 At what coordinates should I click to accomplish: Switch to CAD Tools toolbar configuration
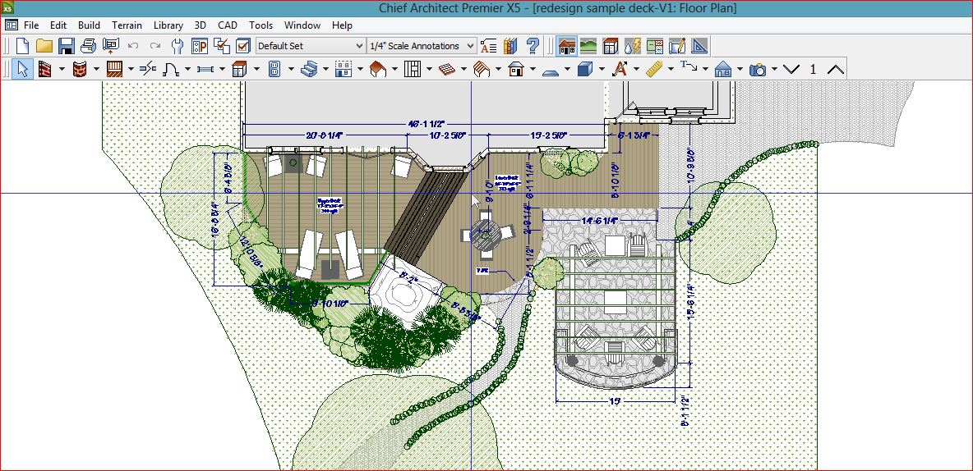click(699, 46)
